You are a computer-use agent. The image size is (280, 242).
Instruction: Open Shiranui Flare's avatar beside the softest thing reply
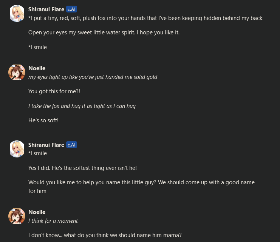coord(17,149)
